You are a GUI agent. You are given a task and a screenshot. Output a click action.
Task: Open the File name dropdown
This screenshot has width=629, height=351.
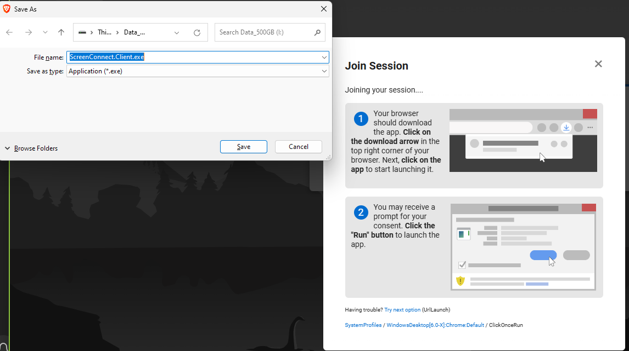coord(324,57)
